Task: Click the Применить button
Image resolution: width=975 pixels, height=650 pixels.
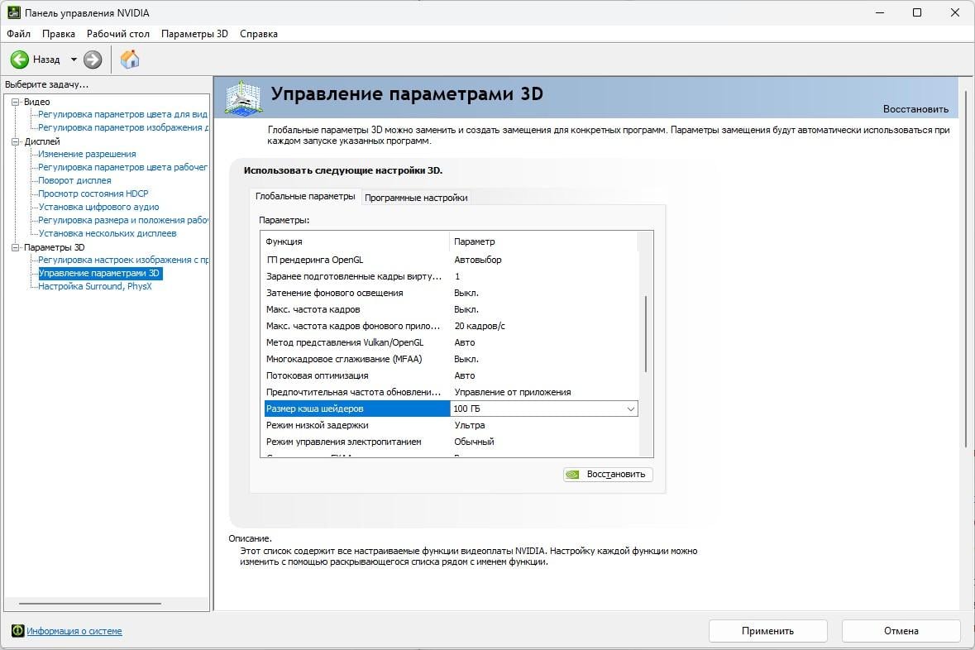Action: 768,631
